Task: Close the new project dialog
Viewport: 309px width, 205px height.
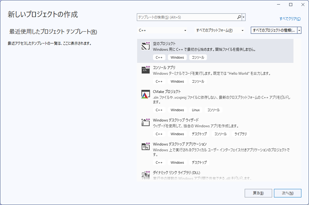Action: [303, 5]
